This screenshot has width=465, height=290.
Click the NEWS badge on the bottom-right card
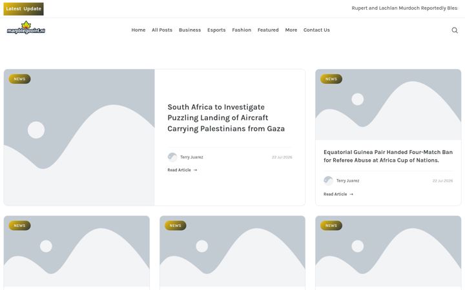[331, 226]
